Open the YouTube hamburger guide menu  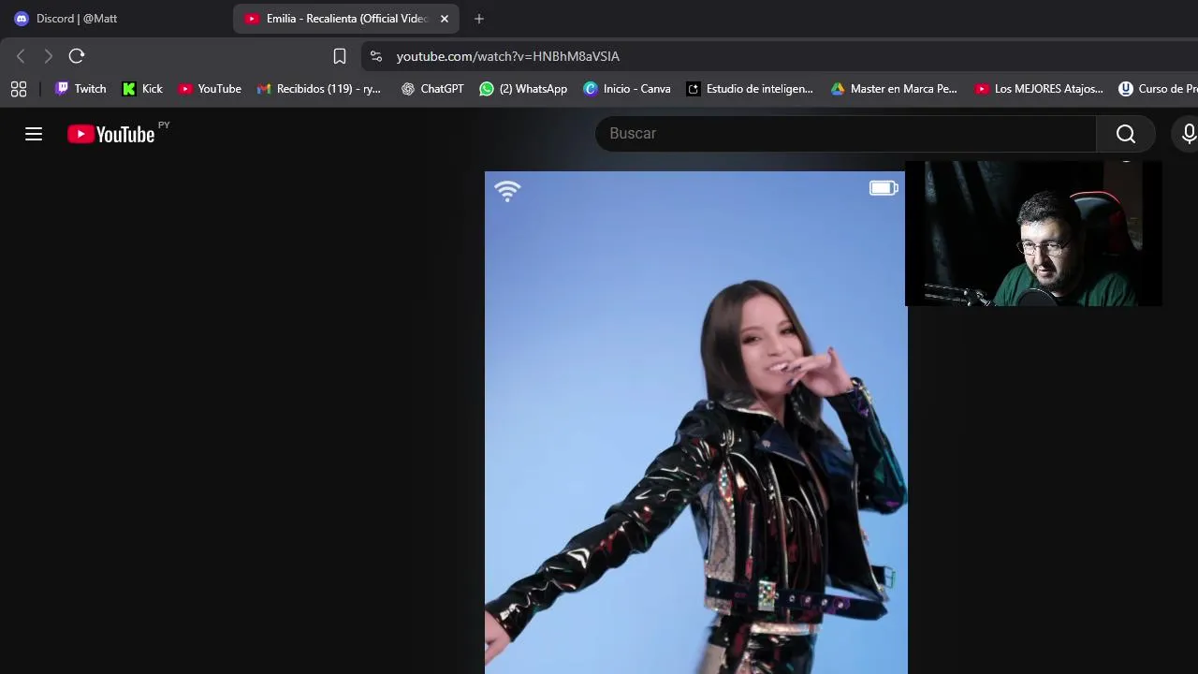point(34,134)
